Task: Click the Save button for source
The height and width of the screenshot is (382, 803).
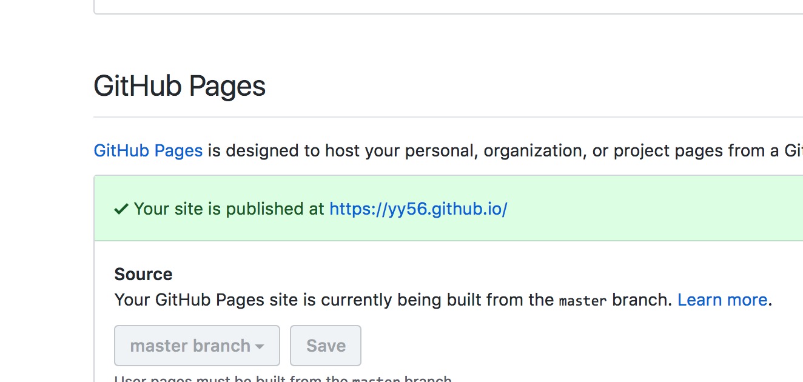Action: coord(326,346)
